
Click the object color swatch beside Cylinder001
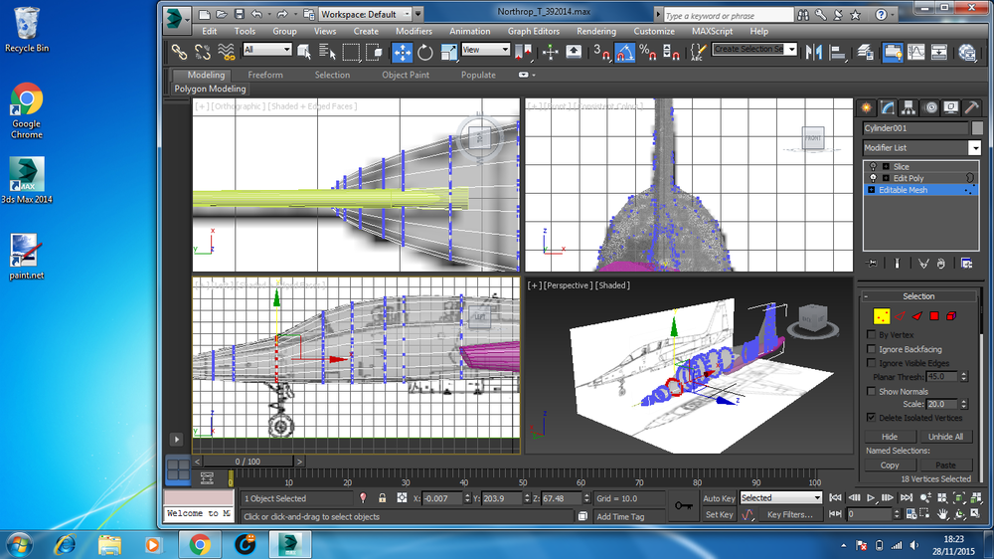tap(976, 128)
